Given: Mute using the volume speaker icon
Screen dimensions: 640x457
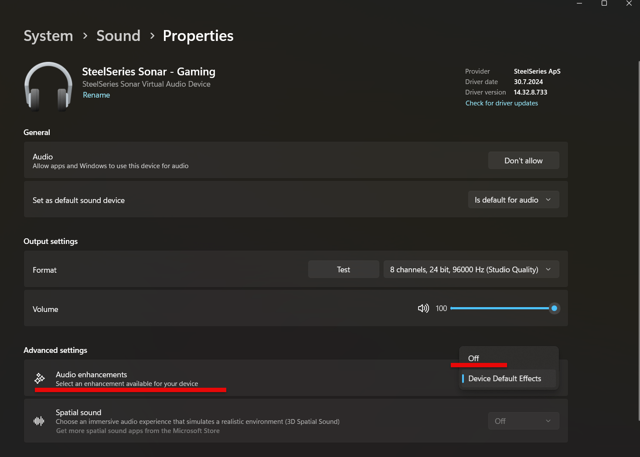Looking at the screenshot, I should pos(423,308).
